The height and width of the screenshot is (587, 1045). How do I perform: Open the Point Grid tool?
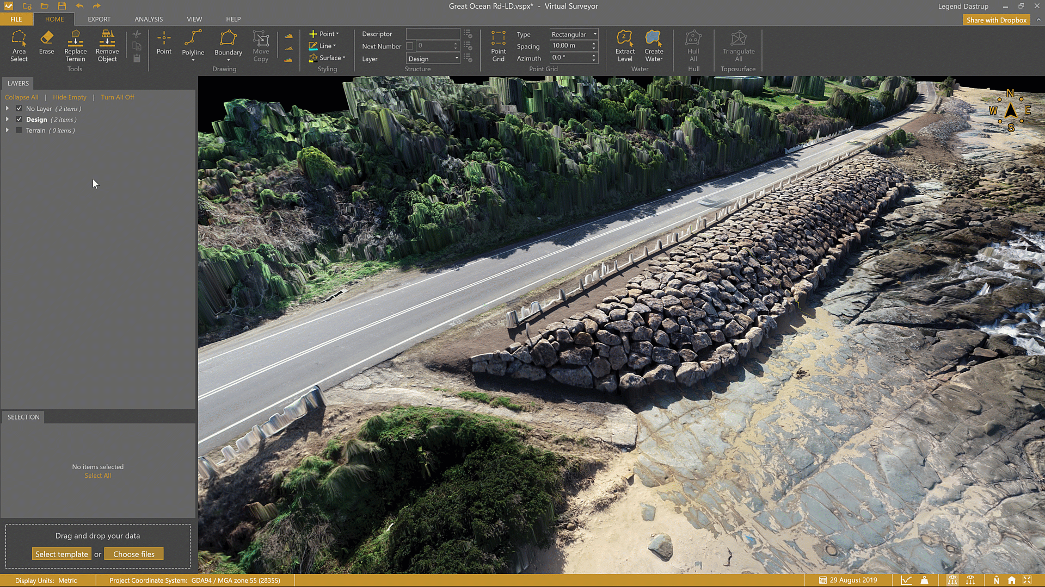(x=498, y=46)
